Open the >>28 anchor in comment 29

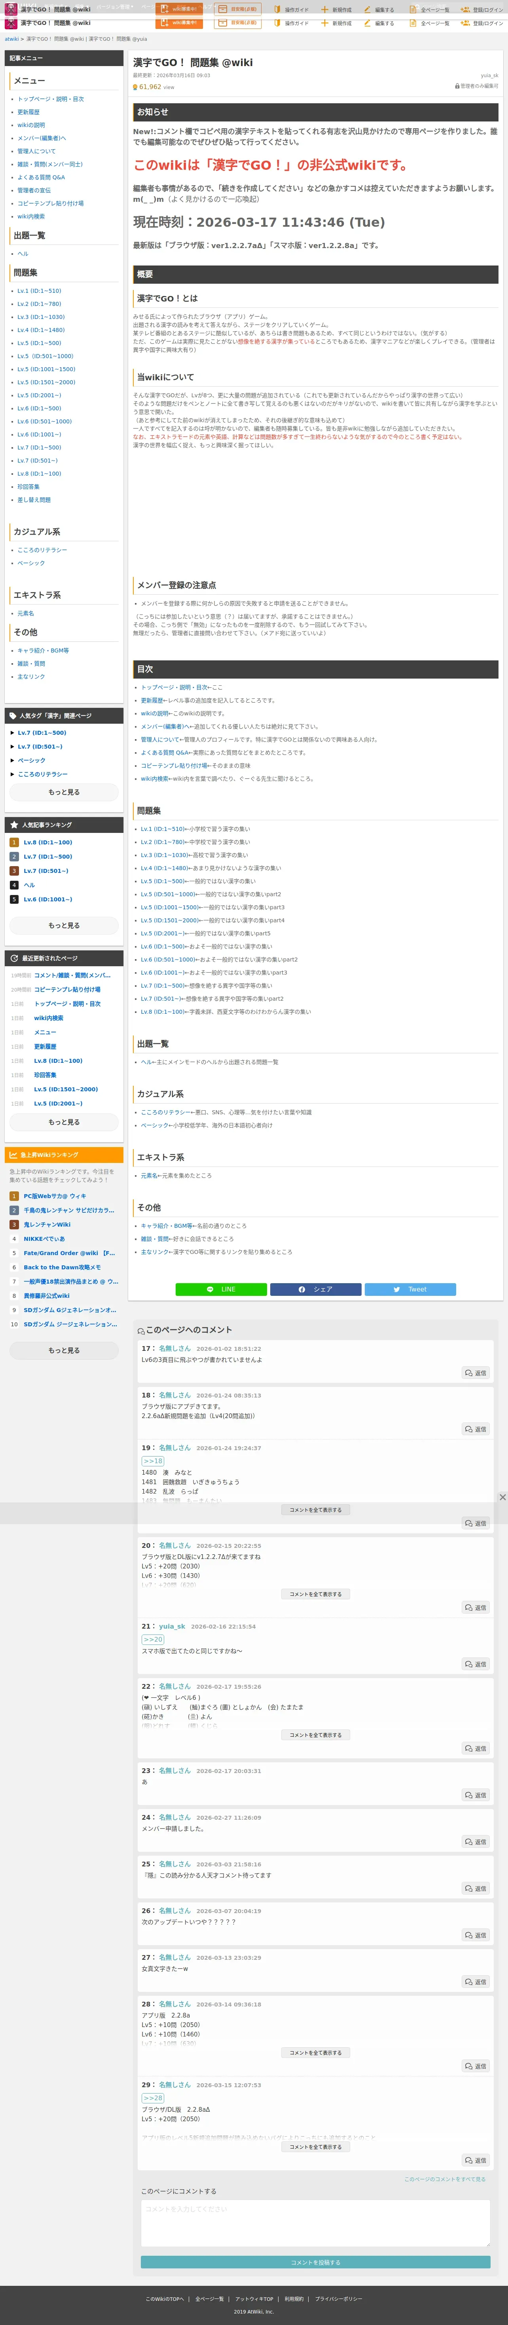tap(152, 2098)
